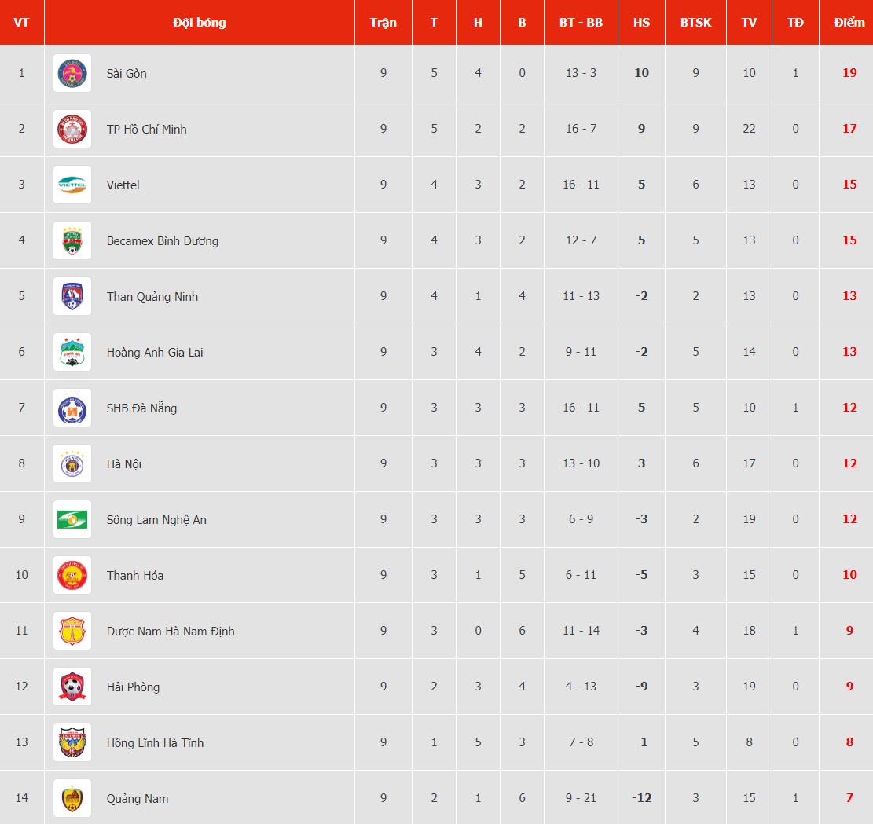Viewport: 873px width, 824px height.
Task: Click the SHB Đà Nẵng logo
Action: coord(72,408)
